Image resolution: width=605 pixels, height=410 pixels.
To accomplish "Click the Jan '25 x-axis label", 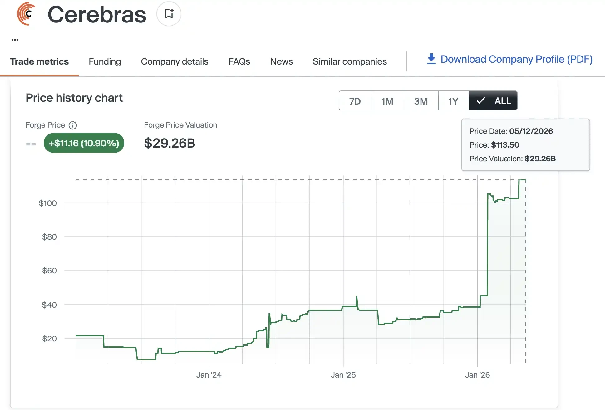I will (343, 375).
